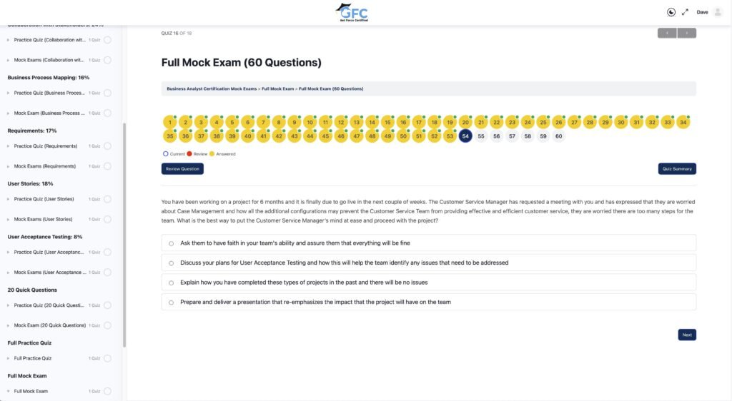
Task: Toggle completion circle for Mock Exam (20 Quick Questions)
Action: [x=107, y=325]
